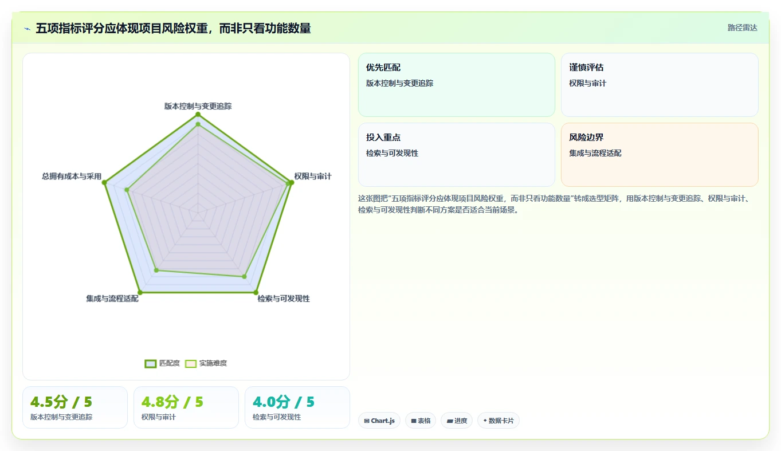Click the 4.0分 / 5 score card
Image resolution: width=781 pixels, height=451 pixels.
297,407
